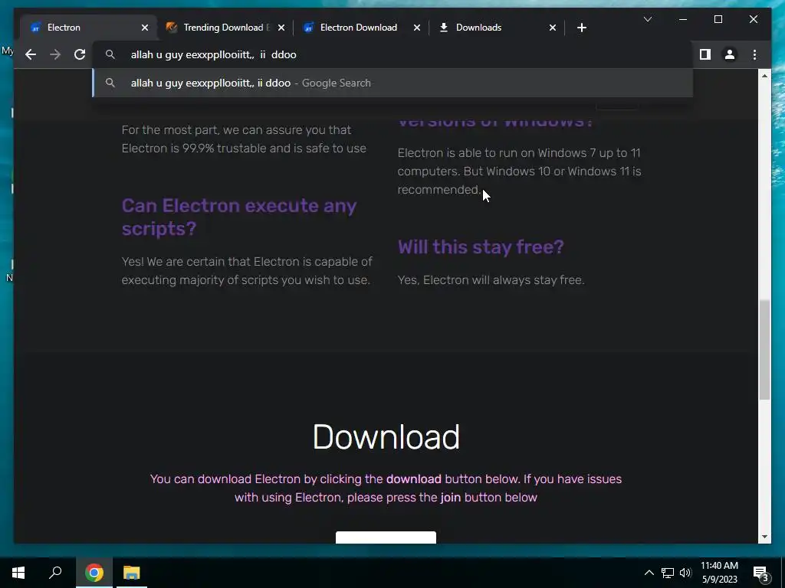Click the Chrome icon in the taskbar
This screenshot has width=785, height=588.
(94, 573)
